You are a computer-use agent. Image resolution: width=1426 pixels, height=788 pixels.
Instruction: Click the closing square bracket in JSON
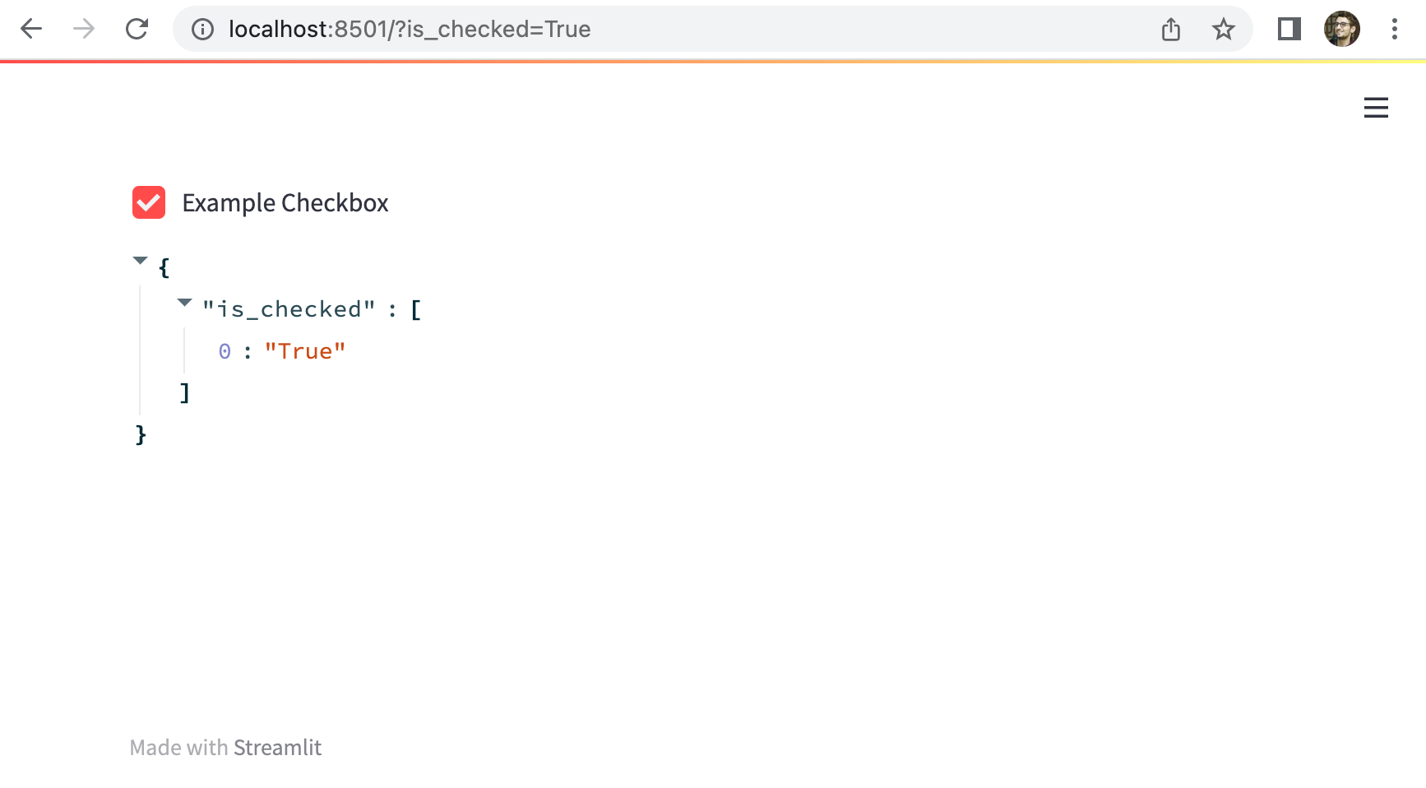(x=185, y=393)
